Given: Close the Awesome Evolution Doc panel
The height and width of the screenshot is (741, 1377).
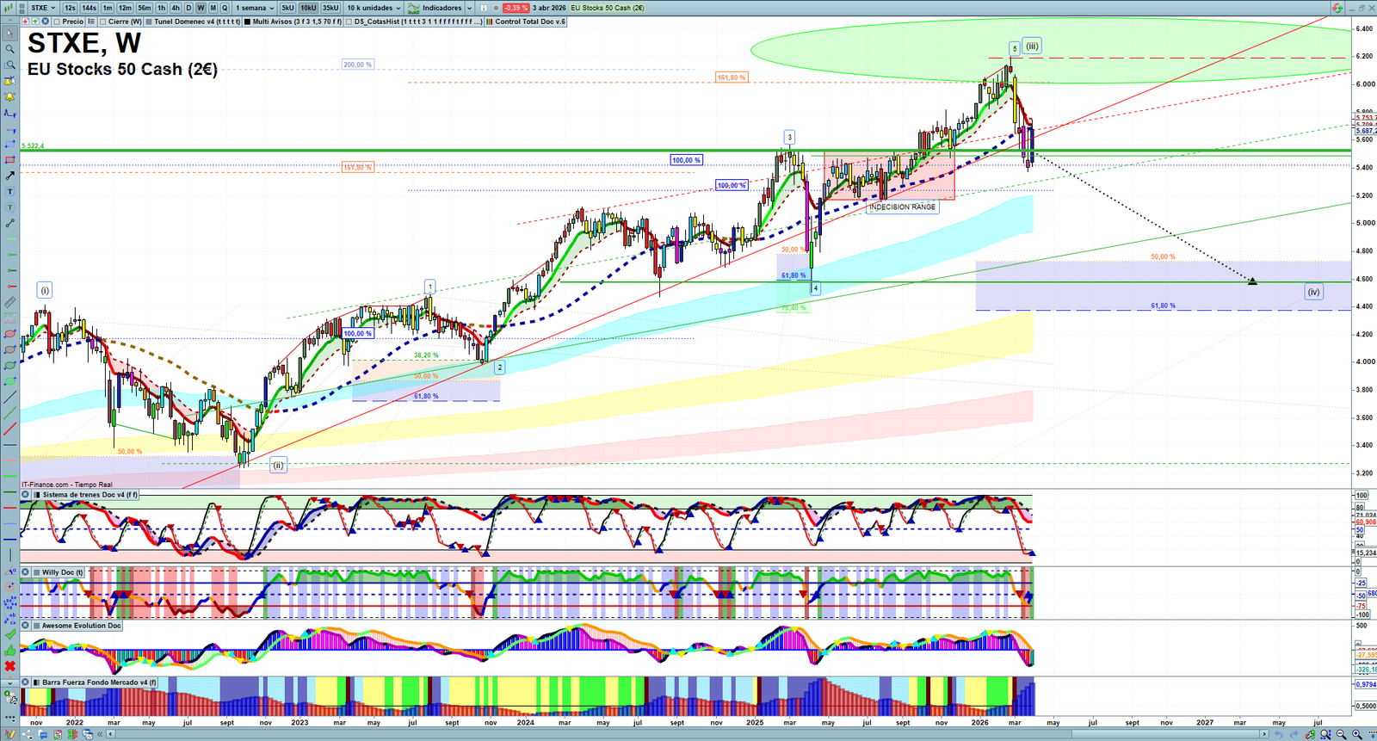Looking at the screenshot, I should click(x=26, y=626).
